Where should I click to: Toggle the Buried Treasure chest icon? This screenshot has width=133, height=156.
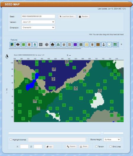tap(98, 45)
